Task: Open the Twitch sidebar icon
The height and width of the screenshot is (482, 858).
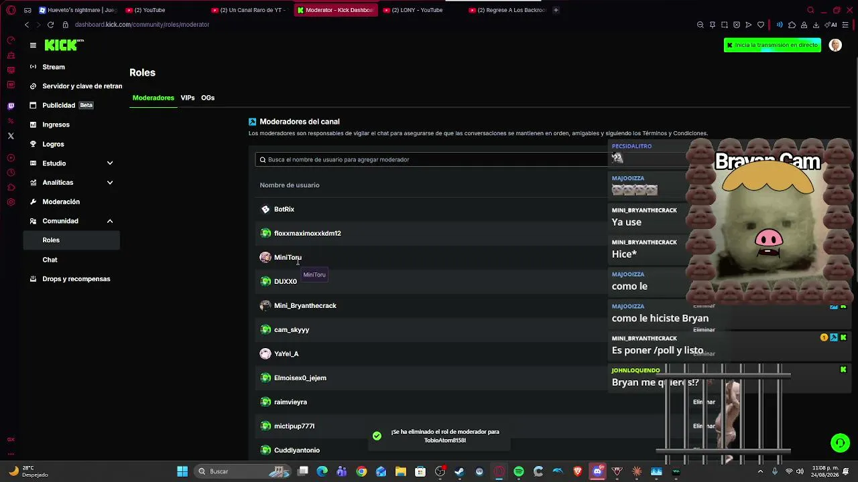Action: point(11,106)
